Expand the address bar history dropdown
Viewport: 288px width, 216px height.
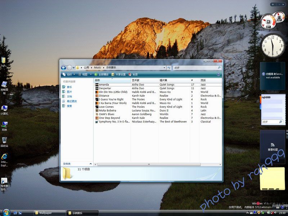coord(164,68)
